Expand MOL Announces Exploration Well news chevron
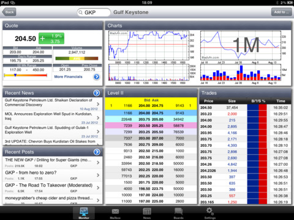Viewport: 294px width, 220px height. (x=98, y=118)
